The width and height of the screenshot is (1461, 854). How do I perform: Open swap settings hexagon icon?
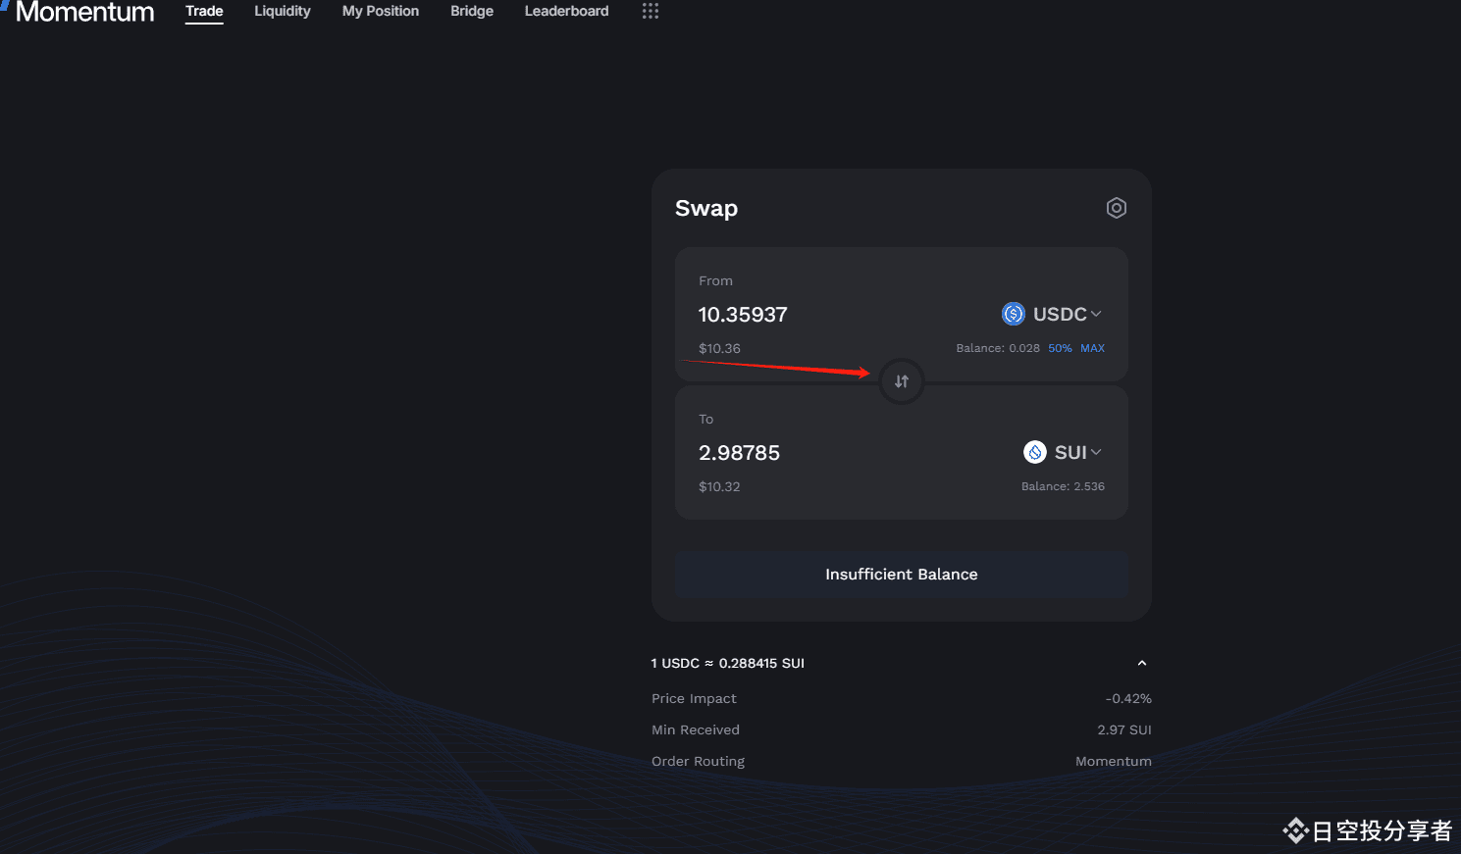pos(1116,208)
